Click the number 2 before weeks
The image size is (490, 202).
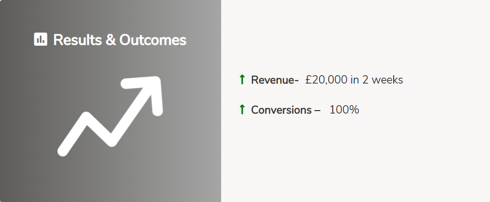click(366, 80)
